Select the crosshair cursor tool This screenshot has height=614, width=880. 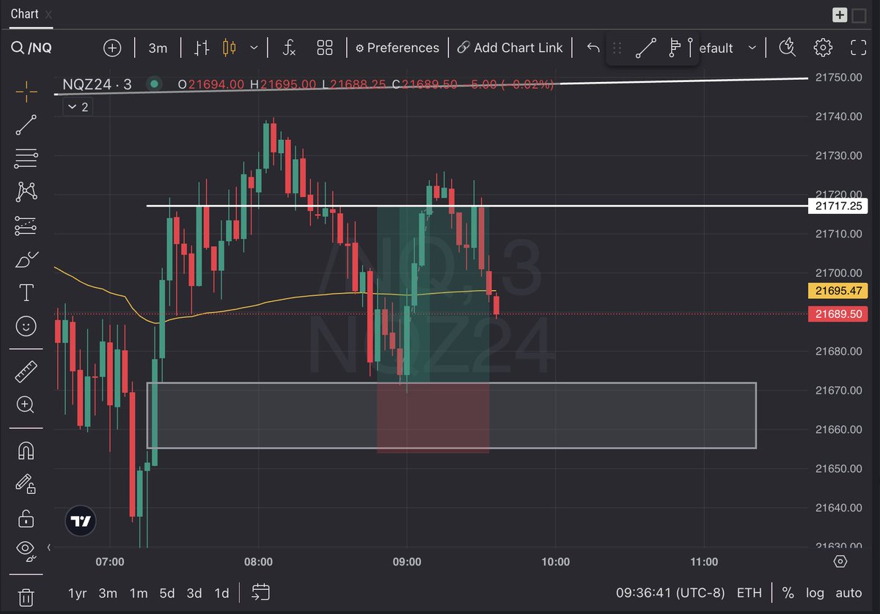(x=26, y=92)
